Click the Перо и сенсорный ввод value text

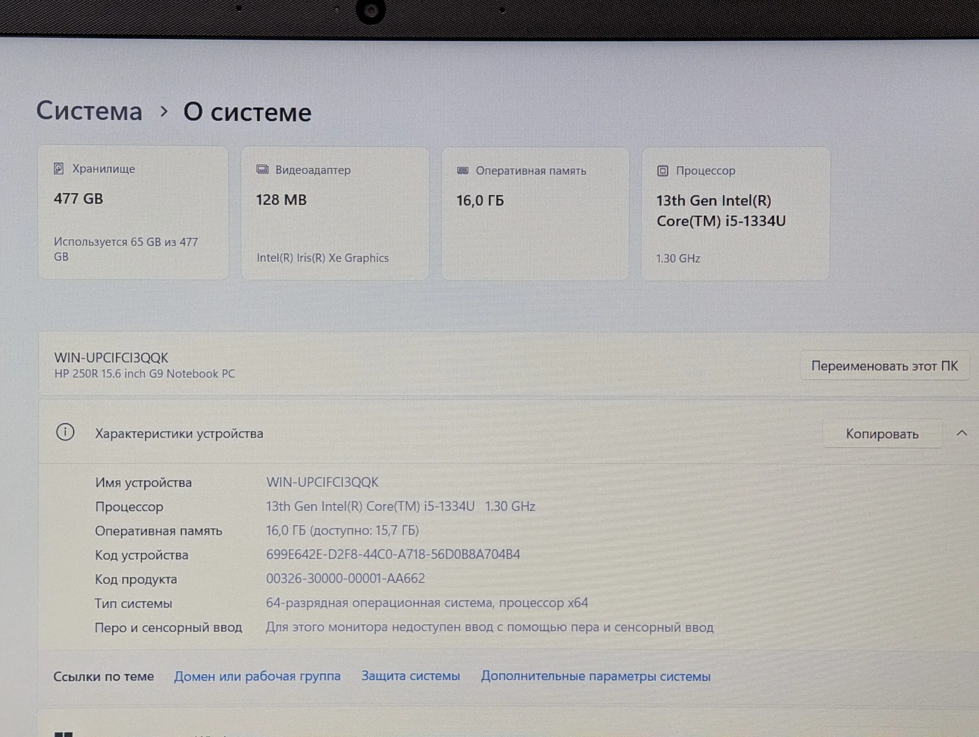489,627
